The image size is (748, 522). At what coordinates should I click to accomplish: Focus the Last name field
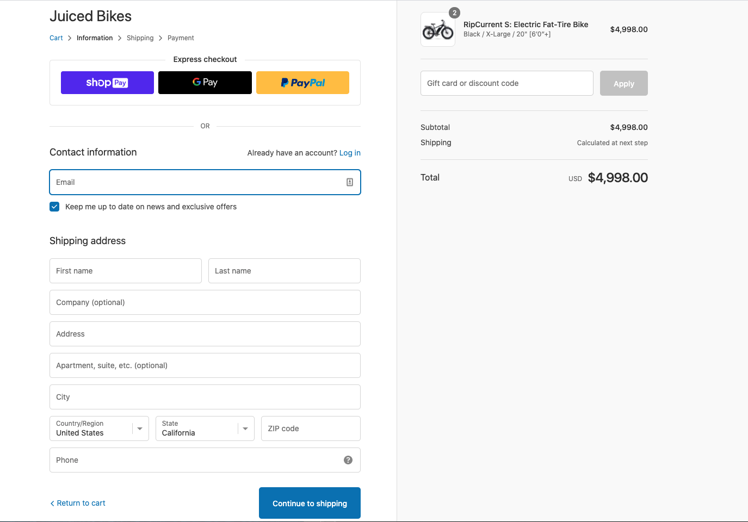tap(285, 271)
